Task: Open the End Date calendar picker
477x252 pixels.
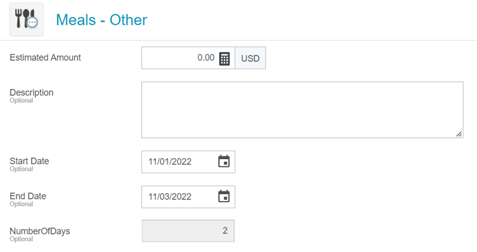Action: tap(224, 197)
